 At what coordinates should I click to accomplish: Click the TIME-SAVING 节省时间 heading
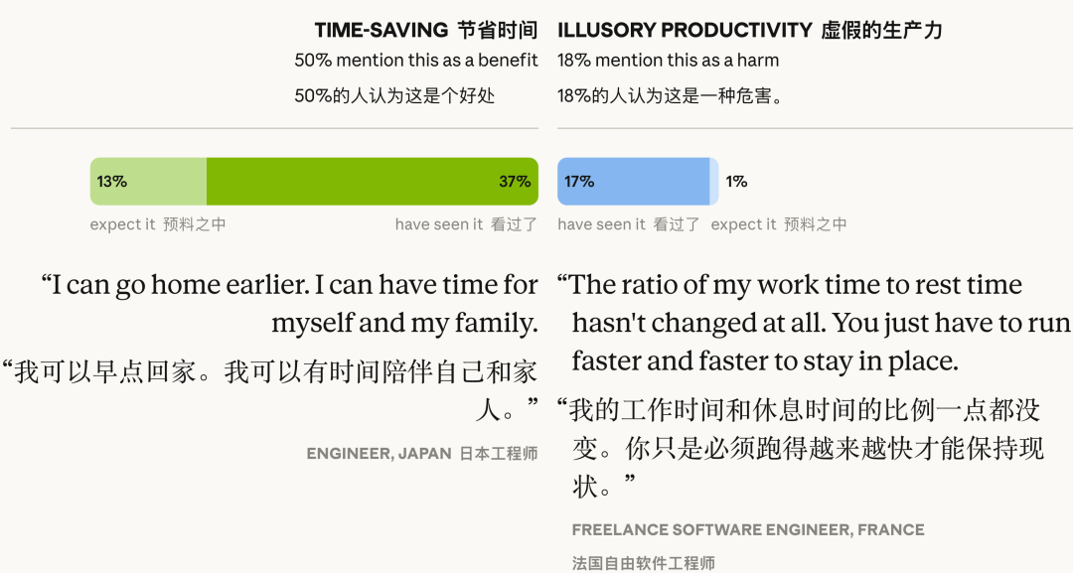point(426,30)
